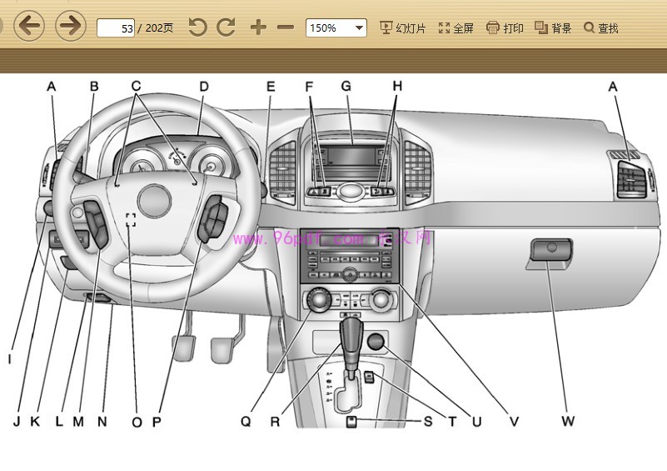This screenshot has width=667, height=471.
Task: Rotate the page clockwise
Action: [x=226, y=28]
